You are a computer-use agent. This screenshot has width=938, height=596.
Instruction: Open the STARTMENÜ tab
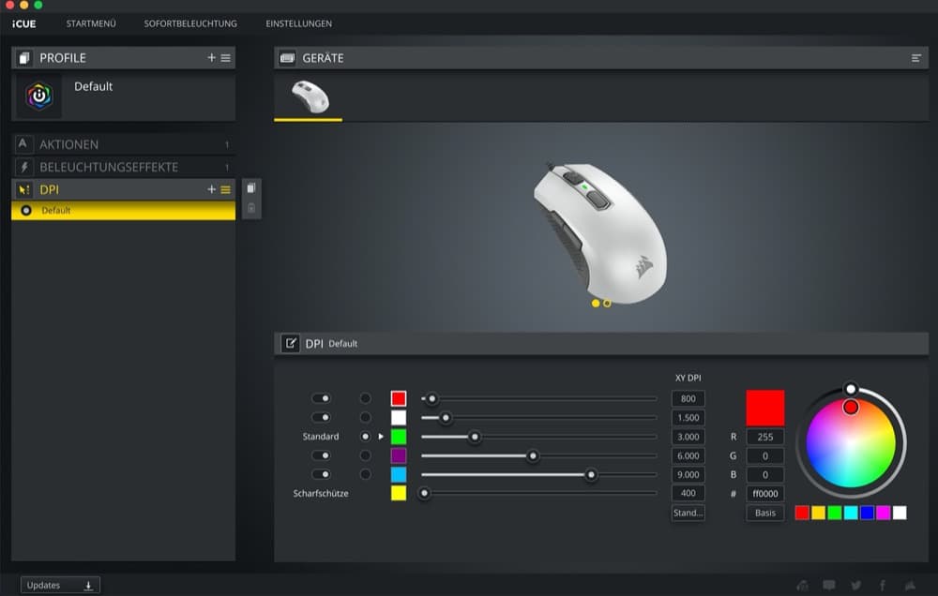(91, 24)
